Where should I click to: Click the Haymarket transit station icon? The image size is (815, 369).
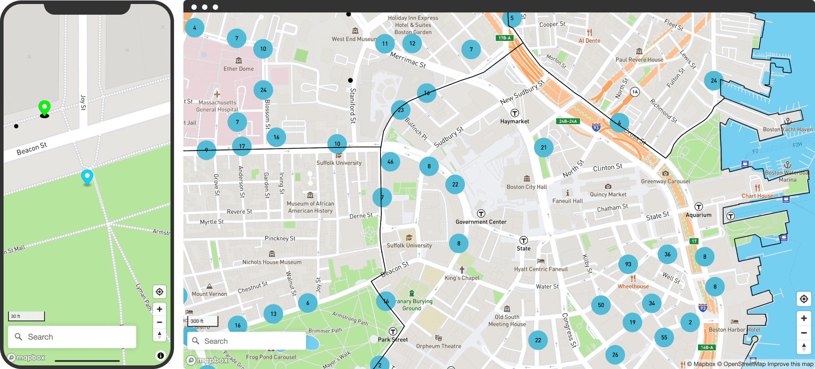point(515,113)
